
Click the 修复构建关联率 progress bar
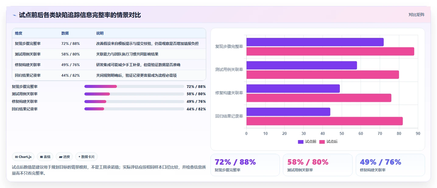click(134, 102)
